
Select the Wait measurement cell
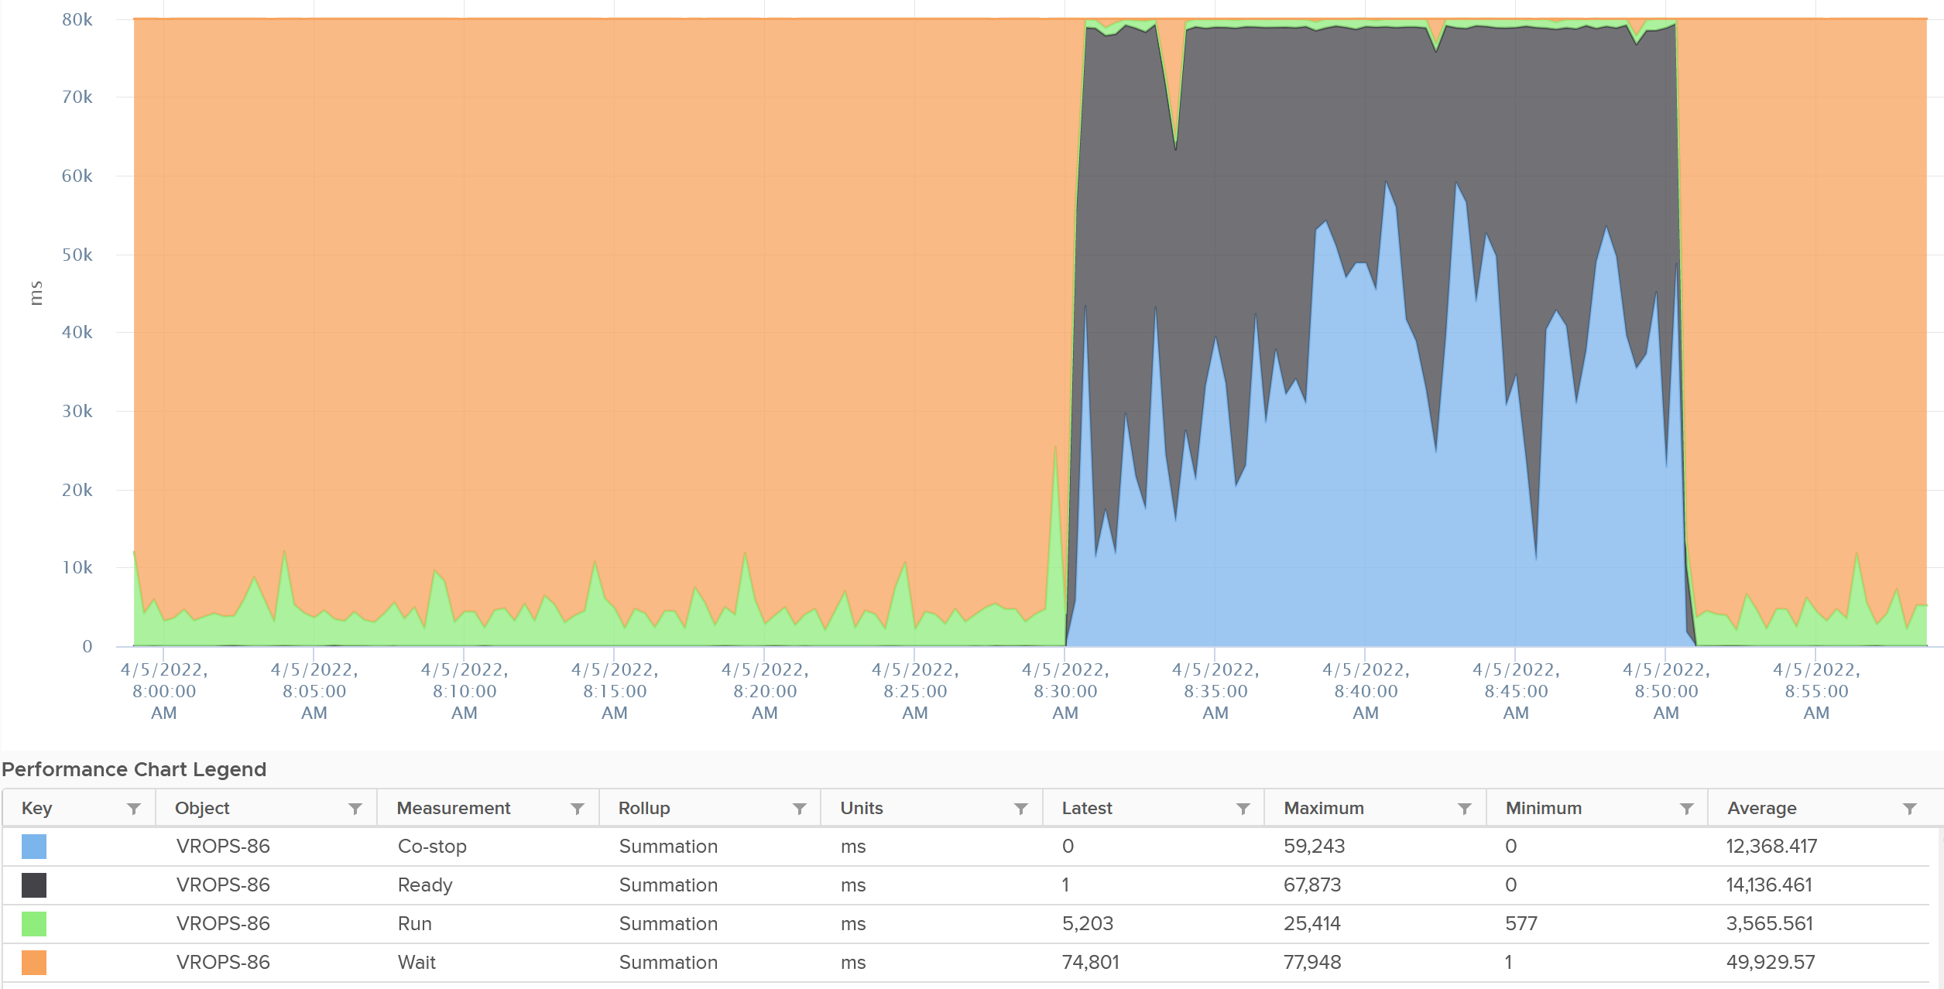pyautogui.click(x=417, y=963)
